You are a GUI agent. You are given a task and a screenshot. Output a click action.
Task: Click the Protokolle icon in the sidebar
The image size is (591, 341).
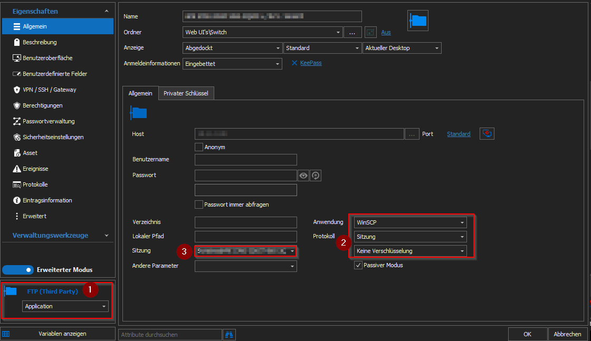point(16,184)
